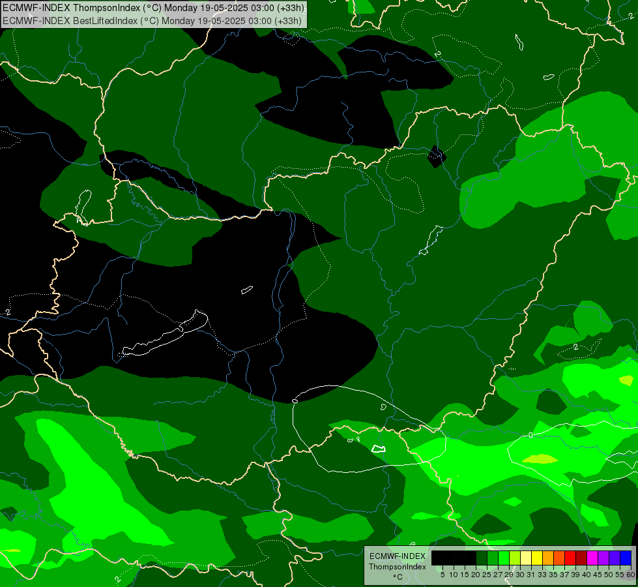The width and height of the screenshot is (638, 587).
Task: Select the dark green legend swatch
Action: click(482, 558)
